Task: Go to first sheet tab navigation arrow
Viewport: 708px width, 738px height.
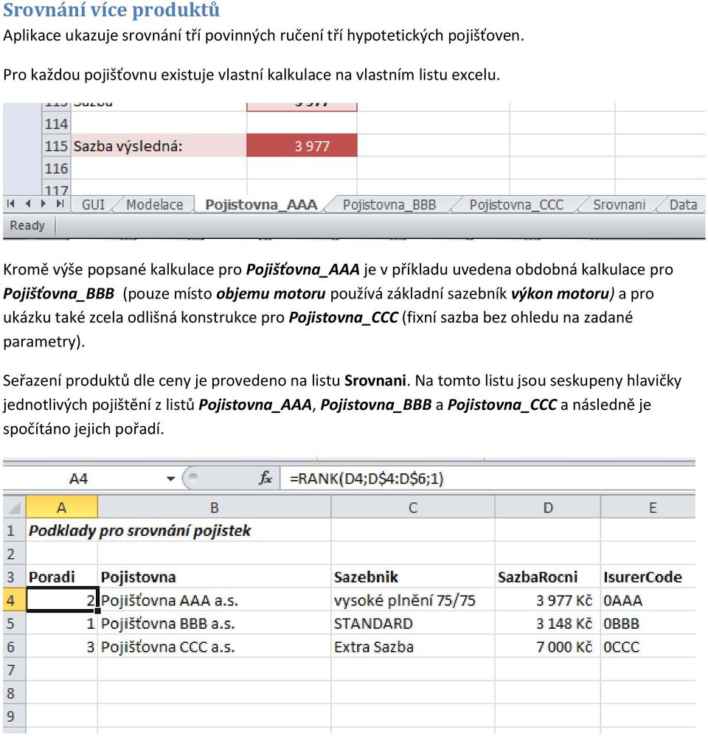Action: click(x=11, y=203)
